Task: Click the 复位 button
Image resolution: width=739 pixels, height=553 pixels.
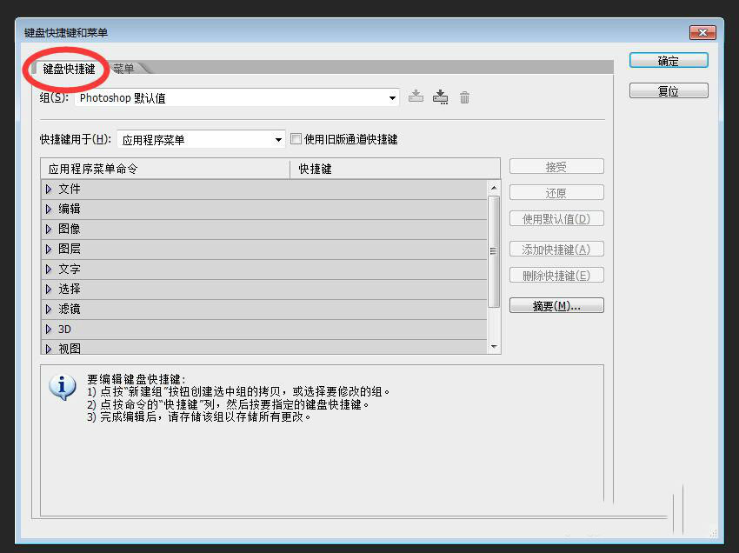Action: click(x=669, y=91)
